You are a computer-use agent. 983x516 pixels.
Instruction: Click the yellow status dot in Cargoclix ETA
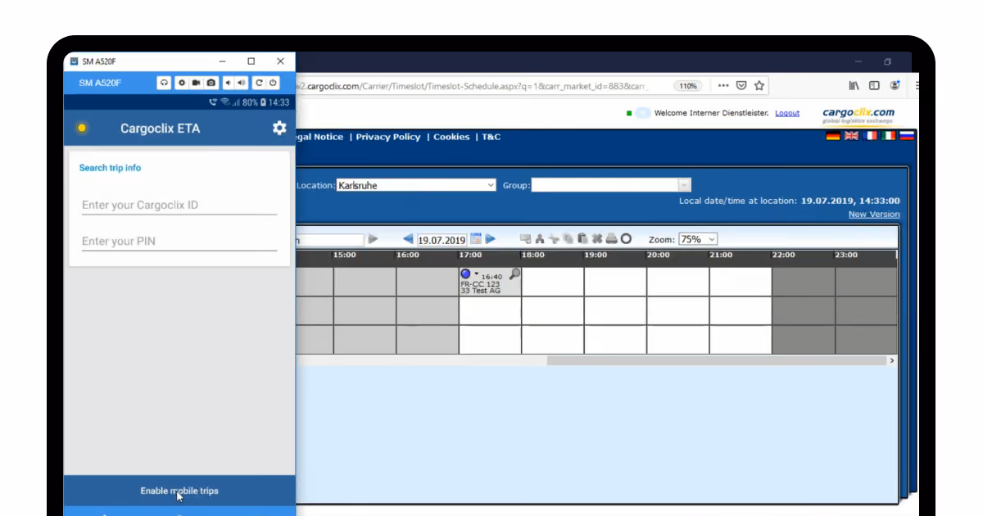pos(81,129)
